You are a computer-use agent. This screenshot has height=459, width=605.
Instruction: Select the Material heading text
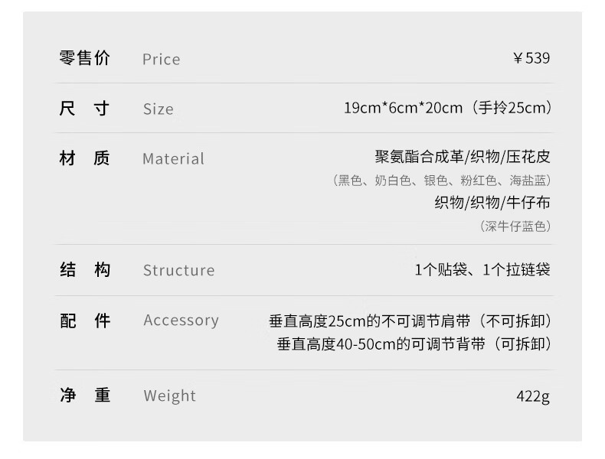coord(173,159)
